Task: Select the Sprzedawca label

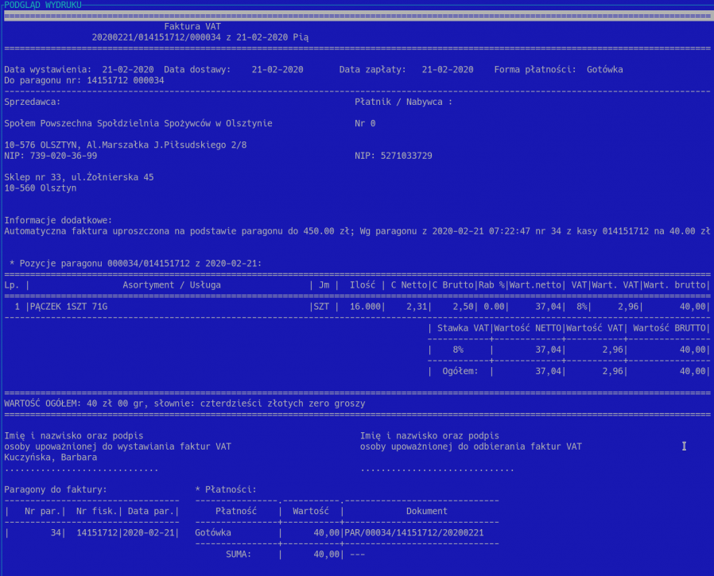Action: (x=32, y=102)
